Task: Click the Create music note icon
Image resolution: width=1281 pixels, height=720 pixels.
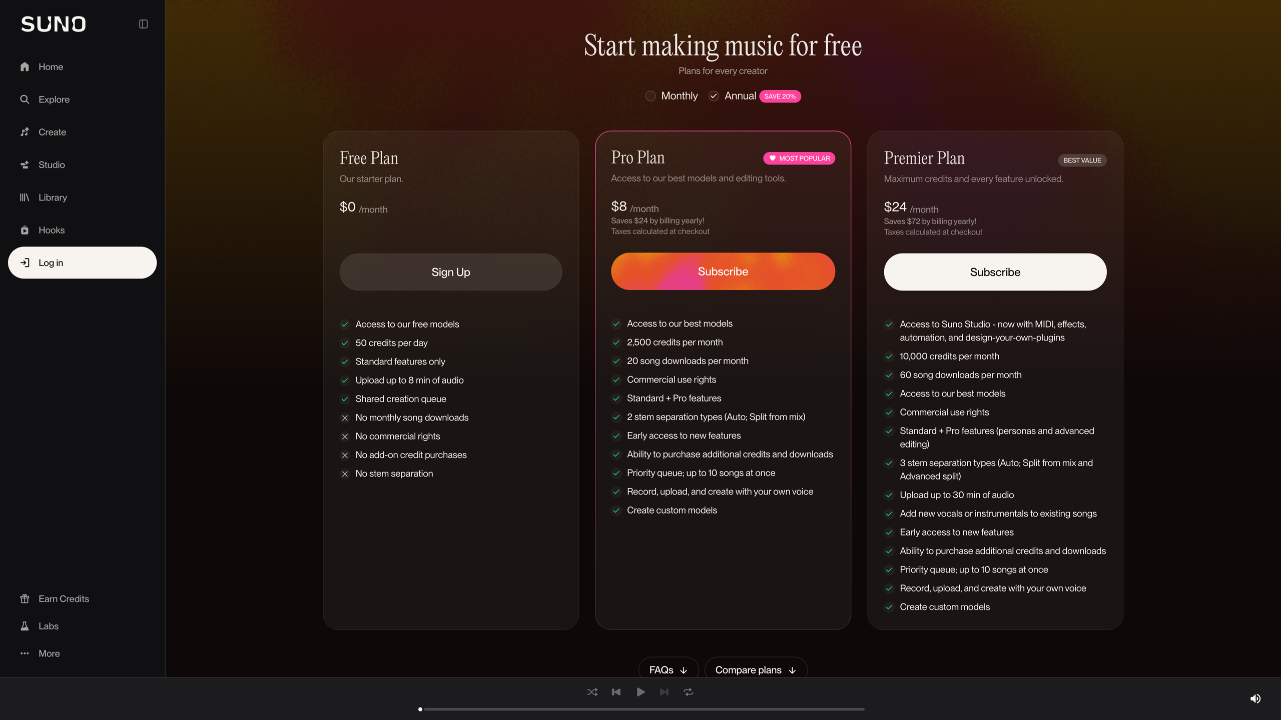Action: pos(25,132)
